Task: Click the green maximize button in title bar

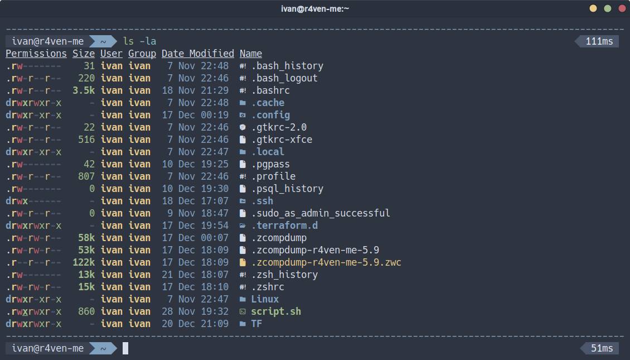Action: point(608,8)
